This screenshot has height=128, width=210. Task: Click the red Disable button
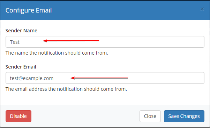(18, 116)
